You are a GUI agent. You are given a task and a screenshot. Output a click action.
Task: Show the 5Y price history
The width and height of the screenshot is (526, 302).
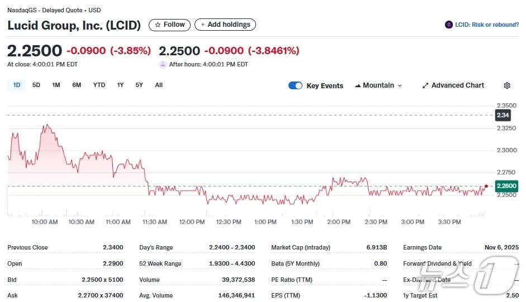tap(139, 85)
